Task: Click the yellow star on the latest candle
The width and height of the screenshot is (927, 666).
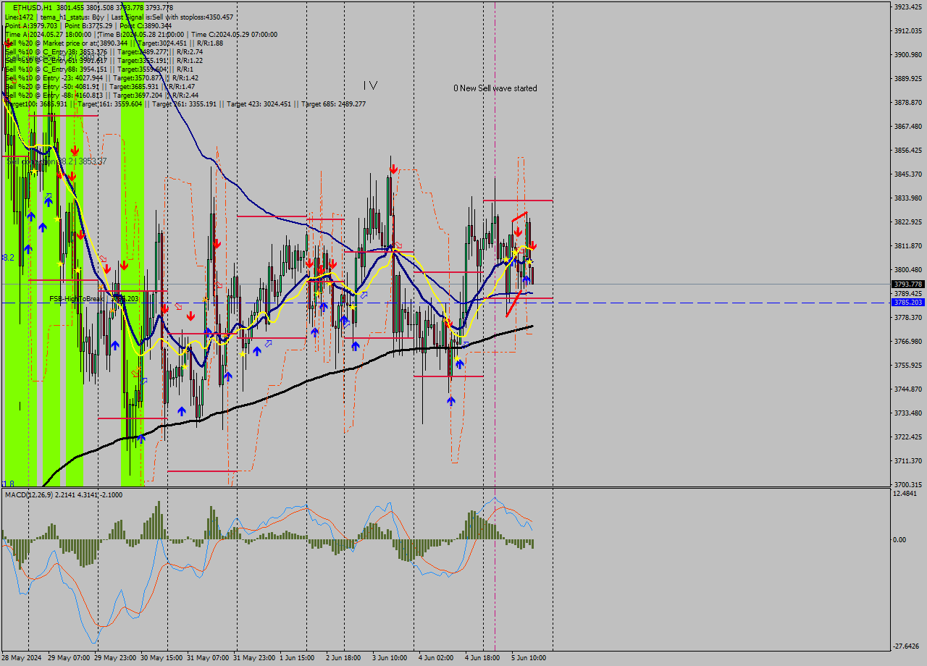Action: pos(530,261)
